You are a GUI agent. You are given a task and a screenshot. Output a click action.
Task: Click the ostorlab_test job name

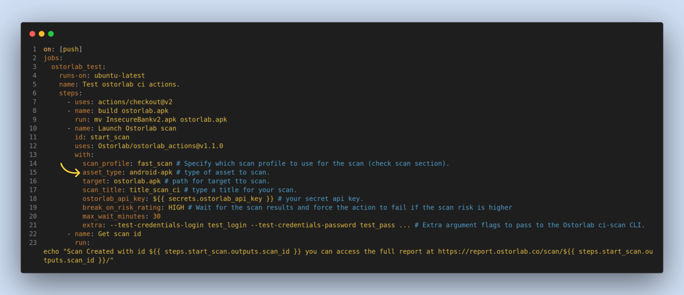[77, 67]
